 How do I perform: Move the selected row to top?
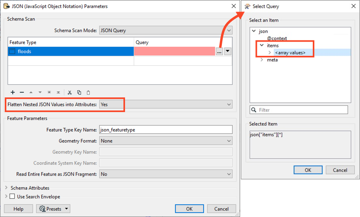pos(49,92)
